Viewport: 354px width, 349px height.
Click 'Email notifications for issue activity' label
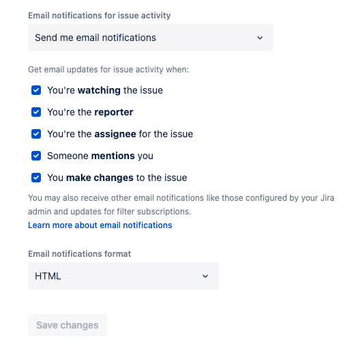100,16
